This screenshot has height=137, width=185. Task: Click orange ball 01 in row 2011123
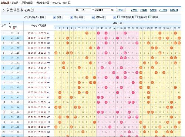(x=56, y=53)
